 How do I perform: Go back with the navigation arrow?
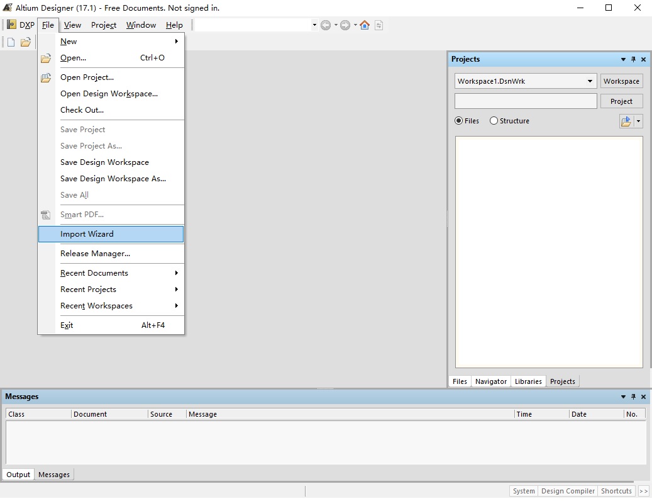pos(326,25)
